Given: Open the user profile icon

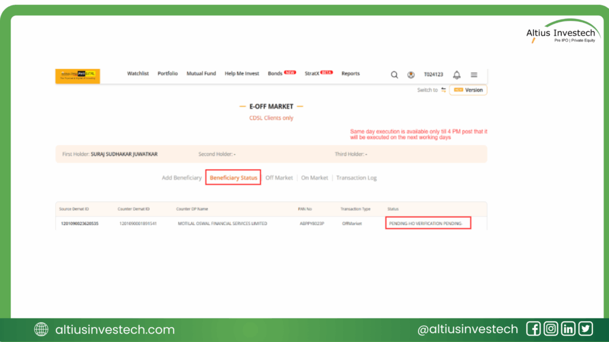Looking at the screenshot, I should [x=411, y=75].
